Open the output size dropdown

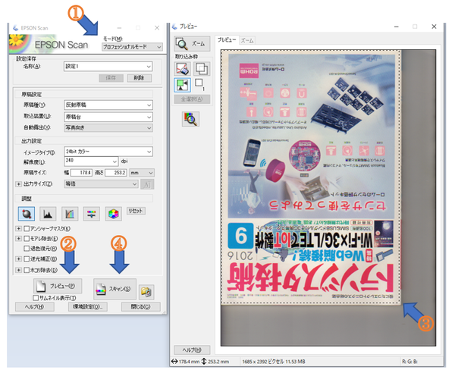pyautogui.click(x=101, y=184)
